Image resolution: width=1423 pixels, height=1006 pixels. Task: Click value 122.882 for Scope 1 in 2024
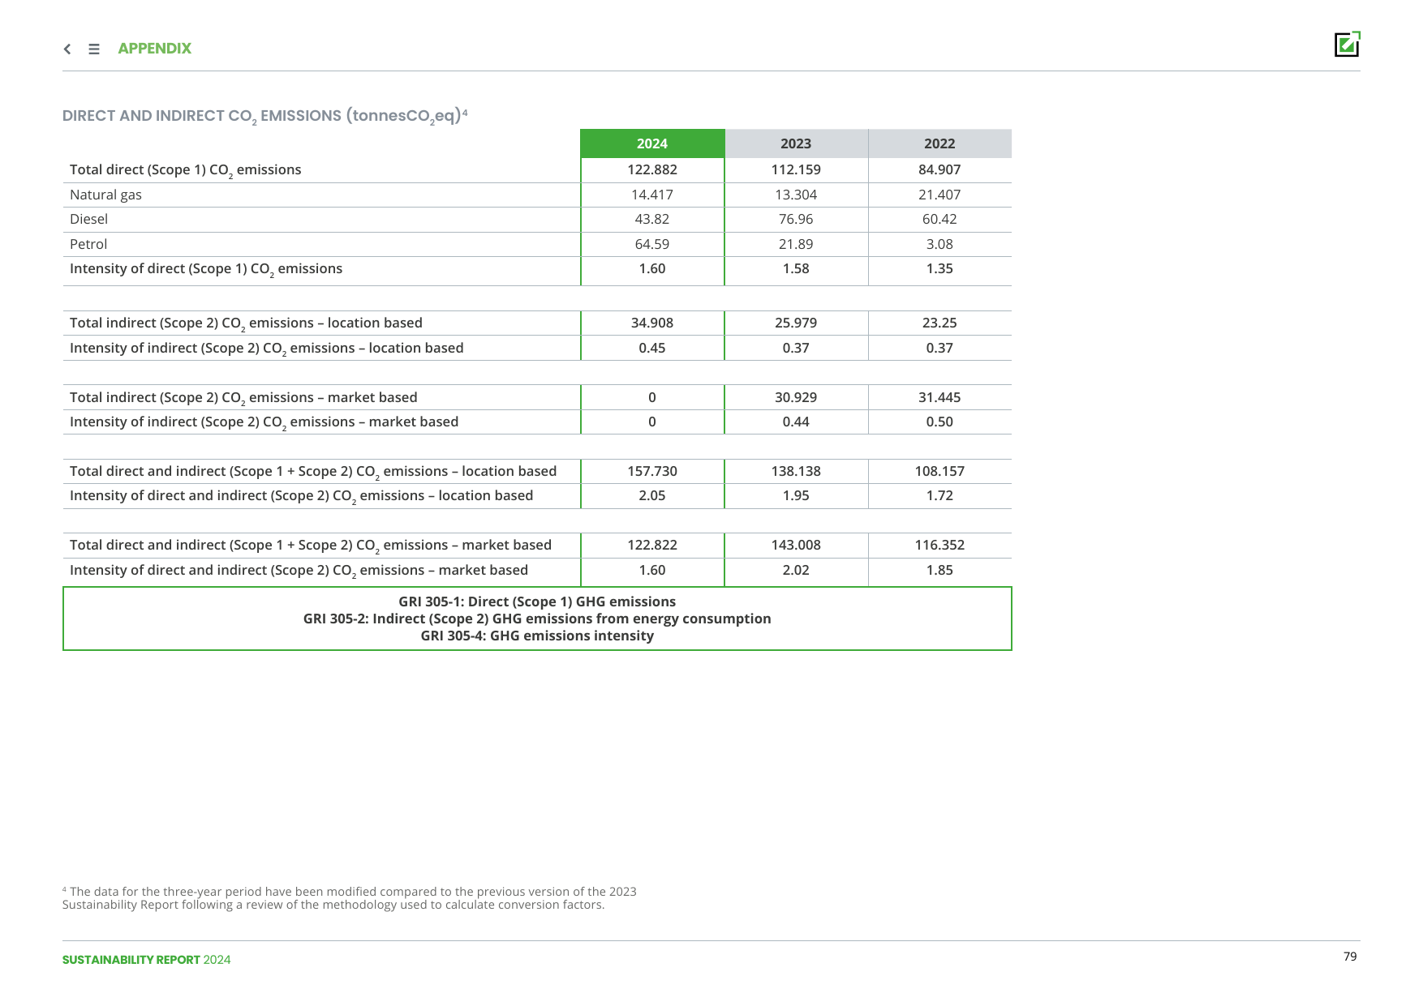point(652,169)
